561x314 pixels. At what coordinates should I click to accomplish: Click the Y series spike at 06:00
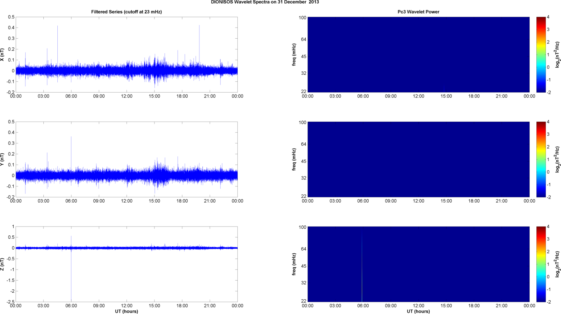71,153
